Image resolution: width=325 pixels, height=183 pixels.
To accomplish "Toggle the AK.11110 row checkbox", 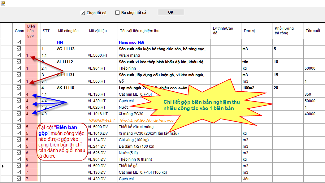I will click(x=19, y=87).
